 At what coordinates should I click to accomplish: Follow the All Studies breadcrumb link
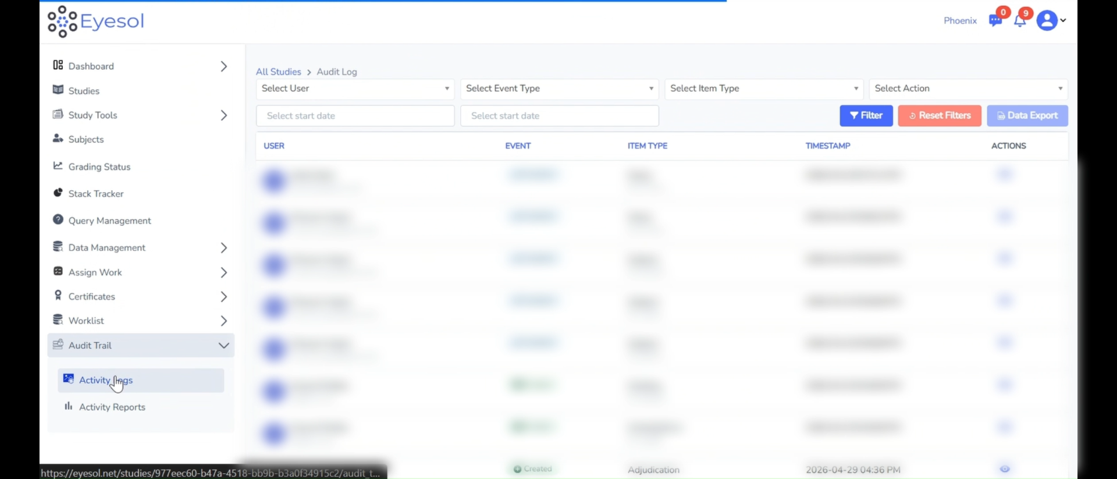click(278, 72)
